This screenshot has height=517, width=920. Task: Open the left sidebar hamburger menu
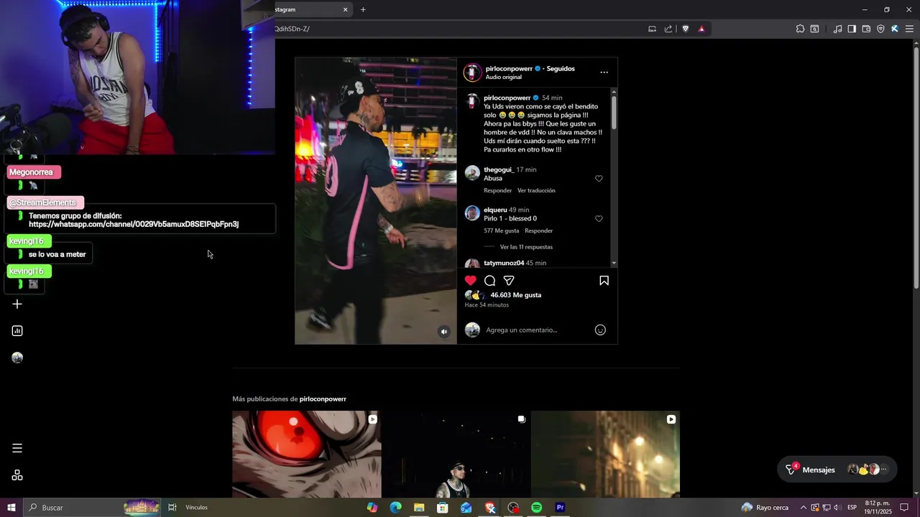point(17,448)
